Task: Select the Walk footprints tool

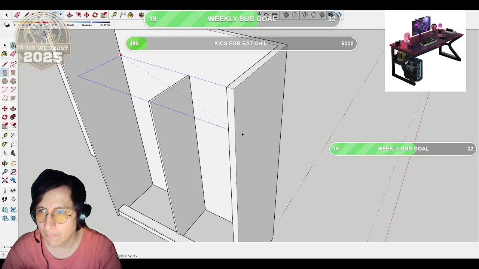Action: coord(4,199)
